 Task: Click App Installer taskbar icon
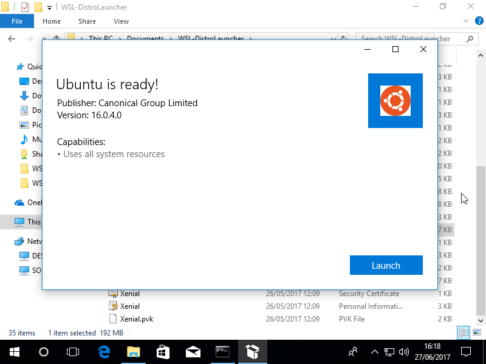coord(253,352)
